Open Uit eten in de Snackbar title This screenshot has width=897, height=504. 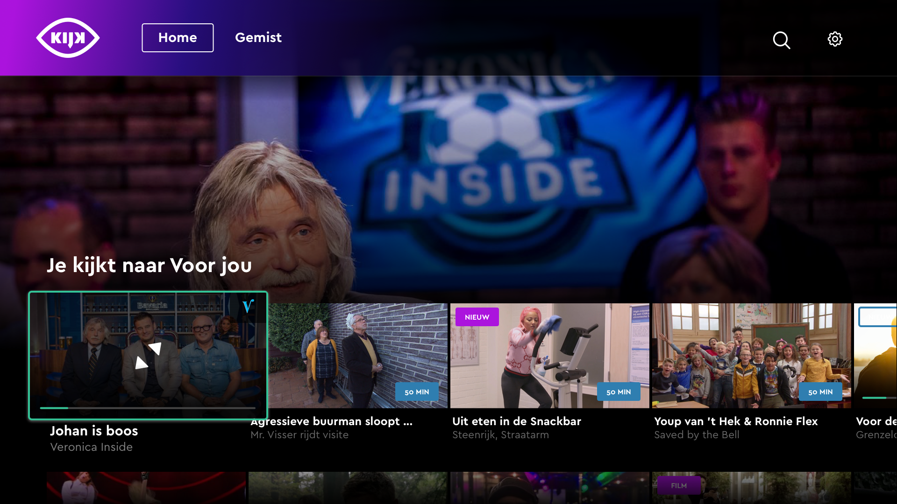coord(516,421)
